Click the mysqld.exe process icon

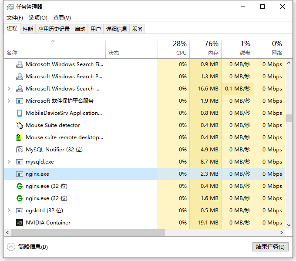20,162
